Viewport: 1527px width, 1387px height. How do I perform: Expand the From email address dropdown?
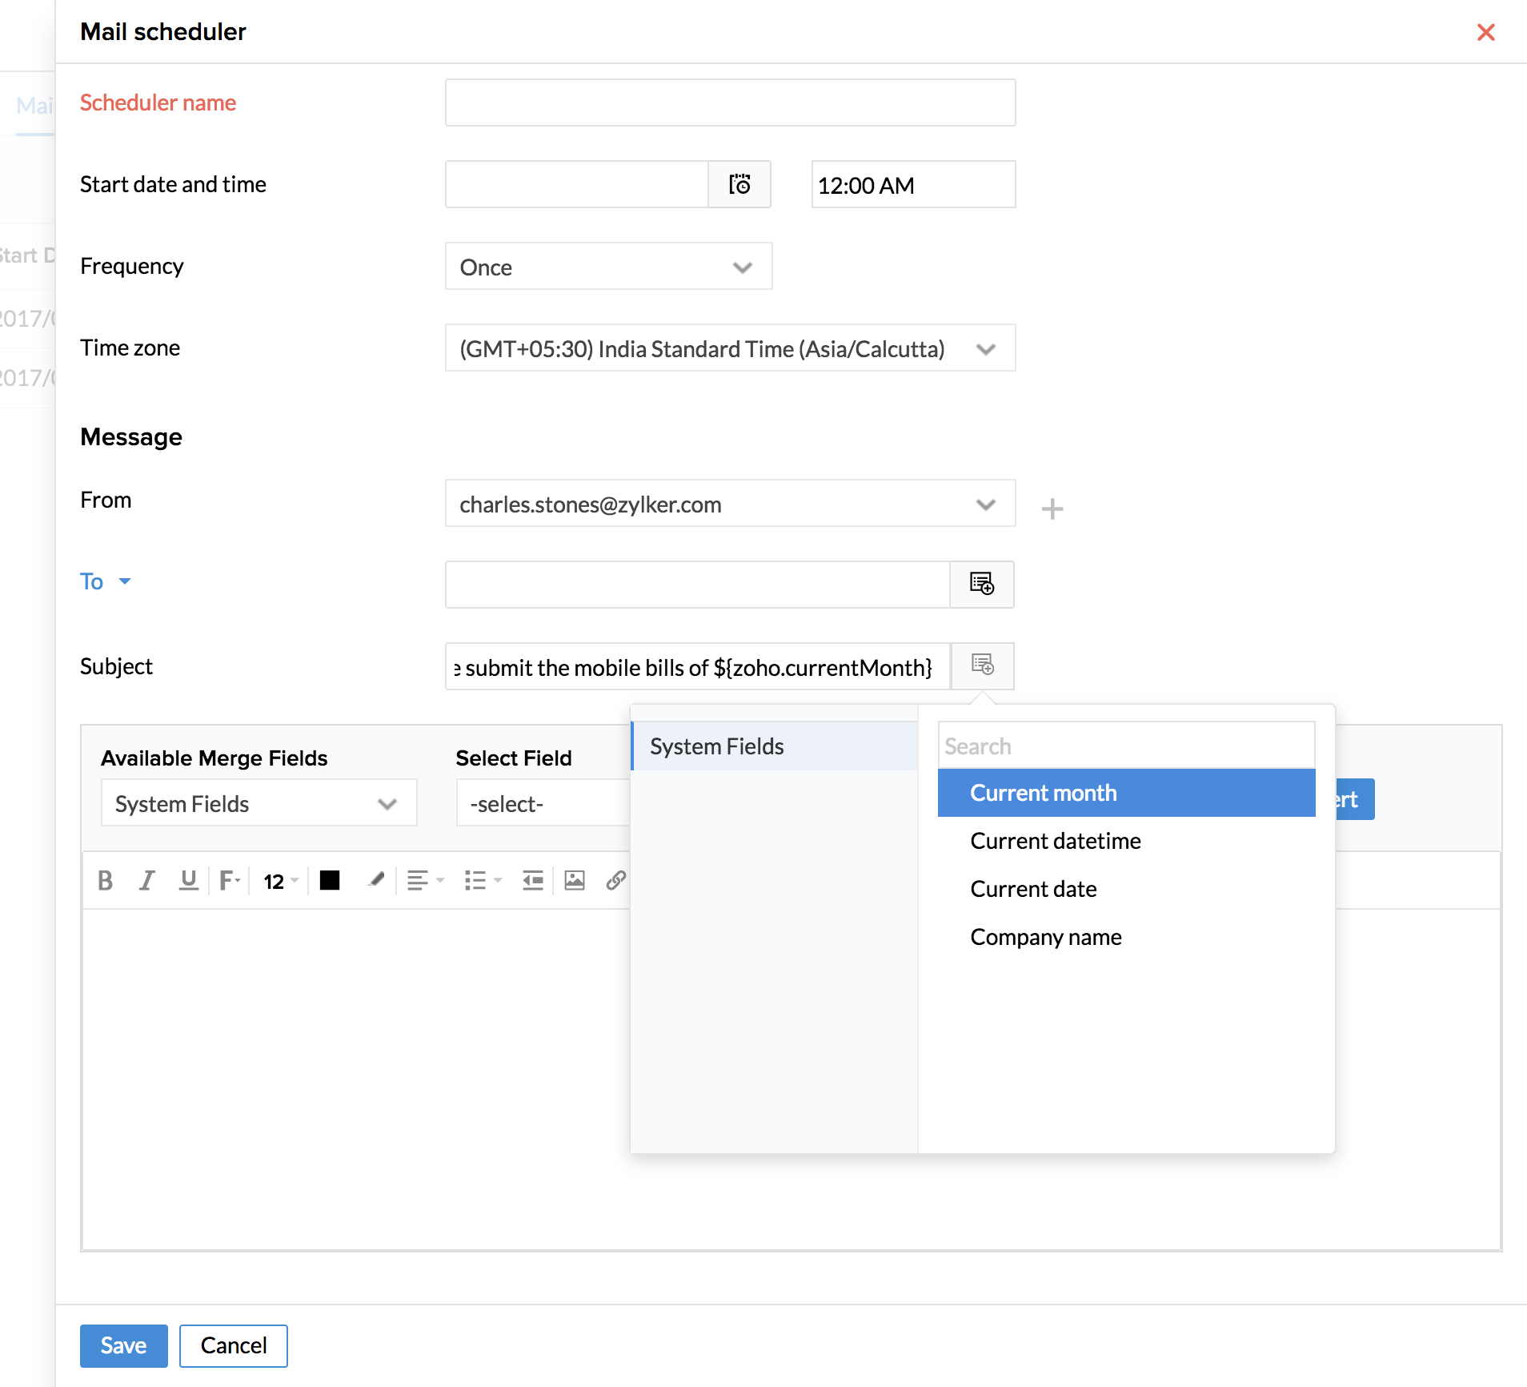730,504
